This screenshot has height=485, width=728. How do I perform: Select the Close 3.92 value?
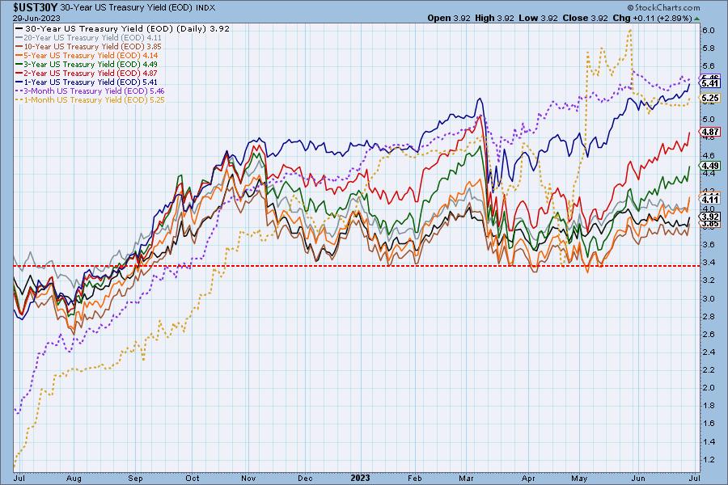pyautogui.click(x=585, y=18)
